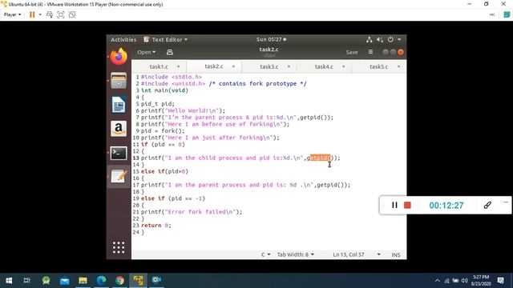
Task: Click the network status icon in top bar
Action: [369, 39]
